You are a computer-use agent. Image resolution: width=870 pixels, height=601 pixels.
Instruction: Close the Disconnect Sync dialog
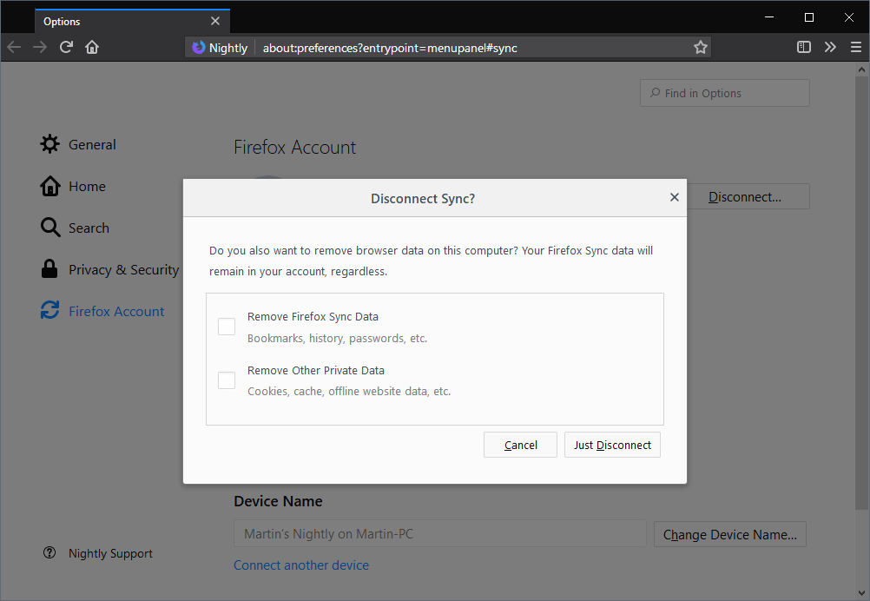pyautogui.click(x=674, y=197)
